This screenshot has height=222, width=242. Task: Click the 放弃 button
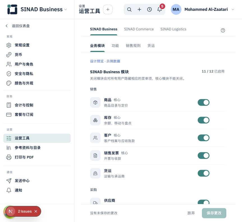pyautogui.click(x=191, y=213)
